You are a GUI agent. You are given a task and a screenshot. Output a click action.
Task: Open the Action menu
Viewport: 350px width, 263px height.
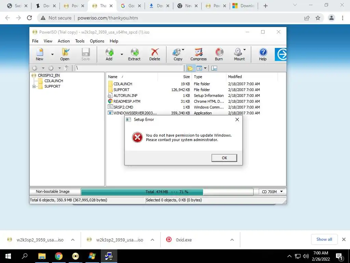coord(64,41)
